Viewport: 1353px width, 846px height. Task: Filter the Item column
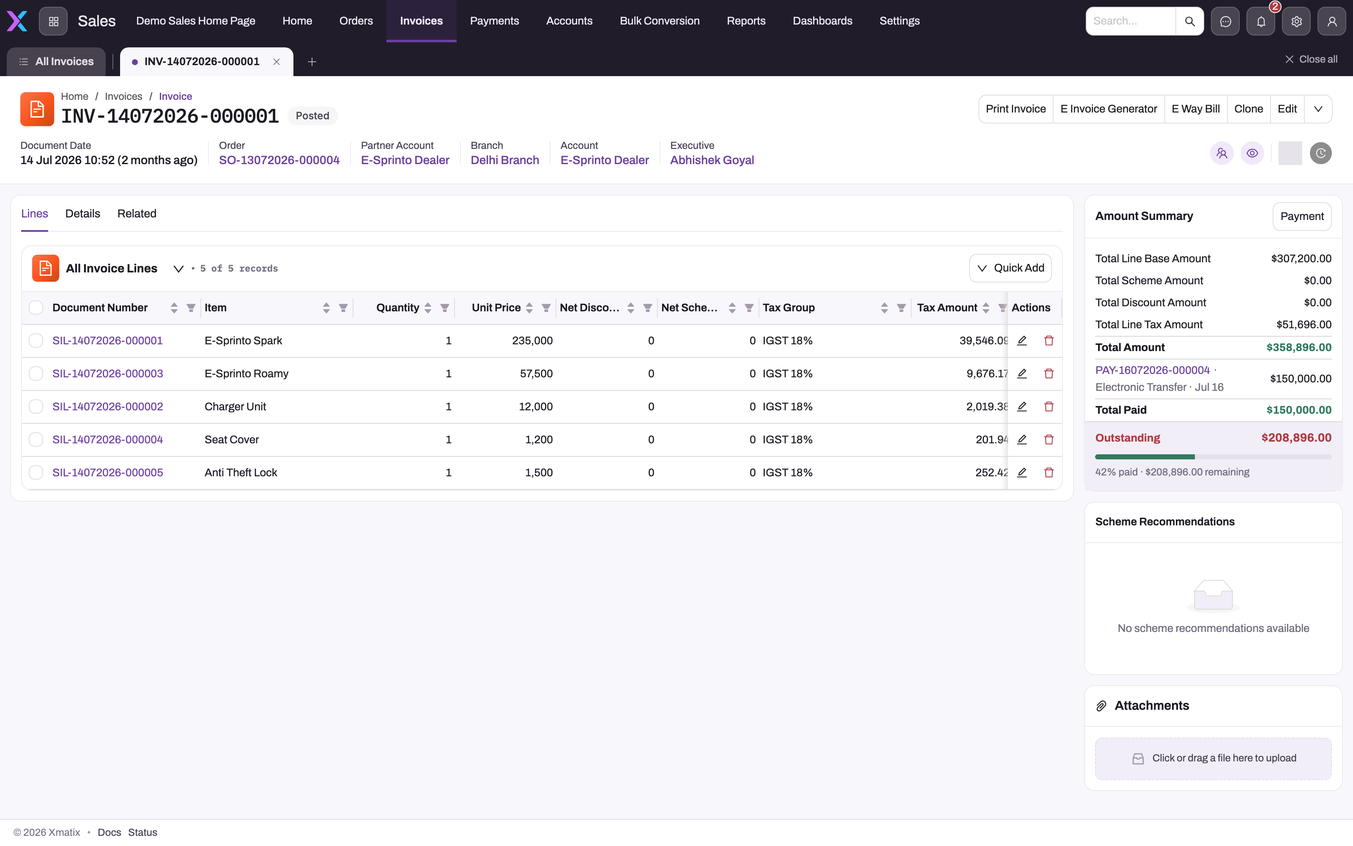tap(343, 308)
